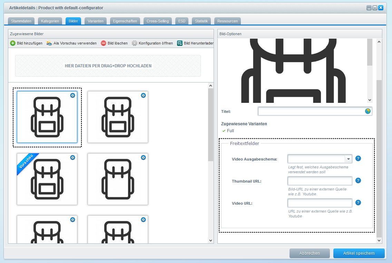
Task: Click into the Thumbnail URL field
Action: 320,181
